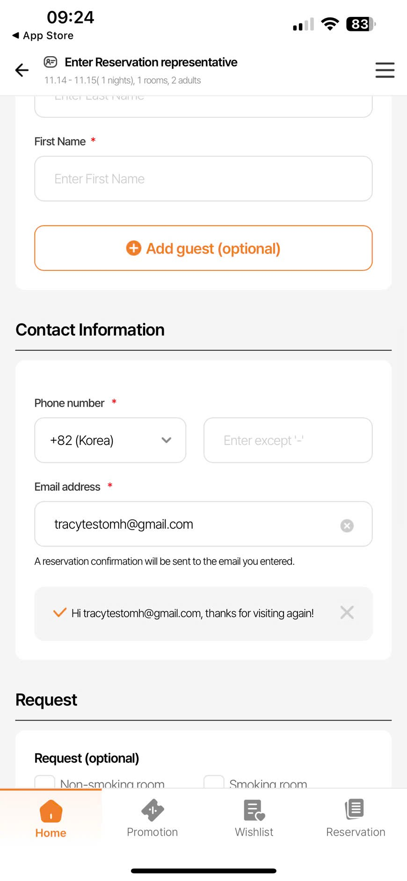Tap the Reservation list icon
This screenshot has width=407, height=881.
tap(355, 809)
